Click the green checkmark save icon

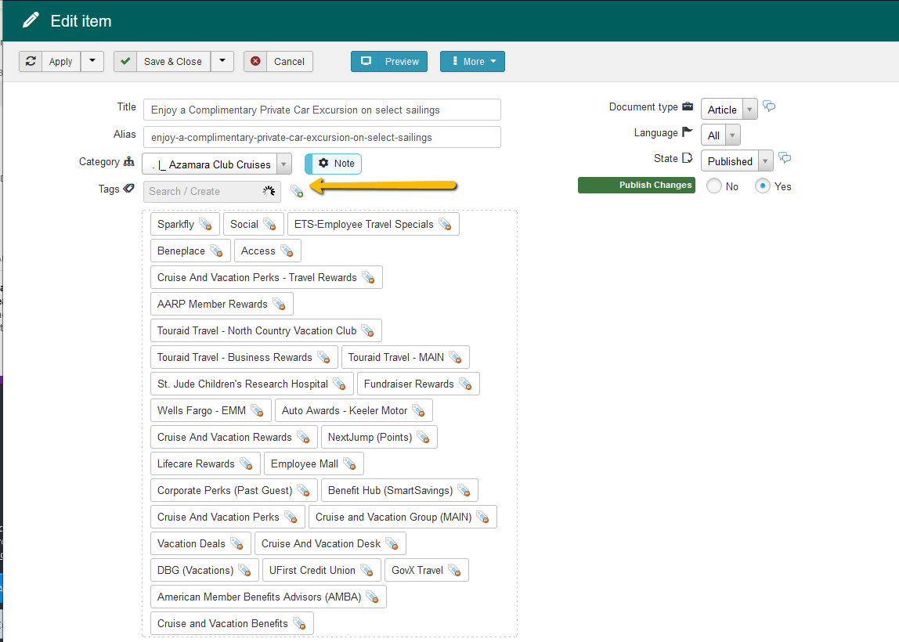pos(125,61)
